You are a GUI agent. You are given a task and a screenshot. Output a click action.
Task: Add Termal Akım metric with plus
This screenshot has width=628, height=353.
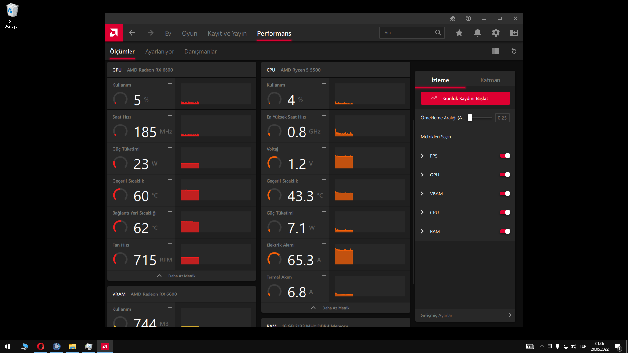click(x=324, y=276)
